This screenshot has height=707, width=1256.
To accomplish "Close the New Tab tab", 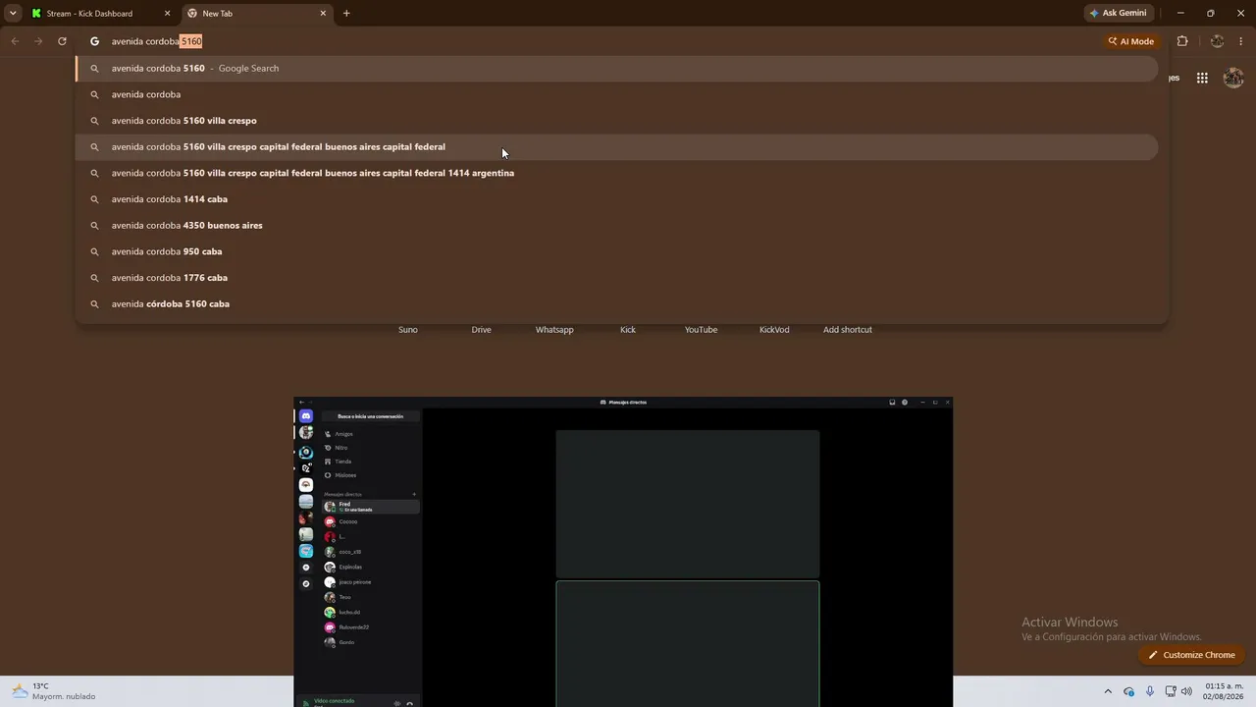I will [323, 14].
